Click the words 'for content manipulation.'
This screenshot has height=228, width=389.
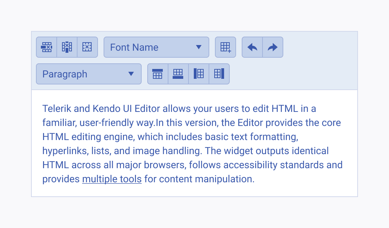click(199, 179)
